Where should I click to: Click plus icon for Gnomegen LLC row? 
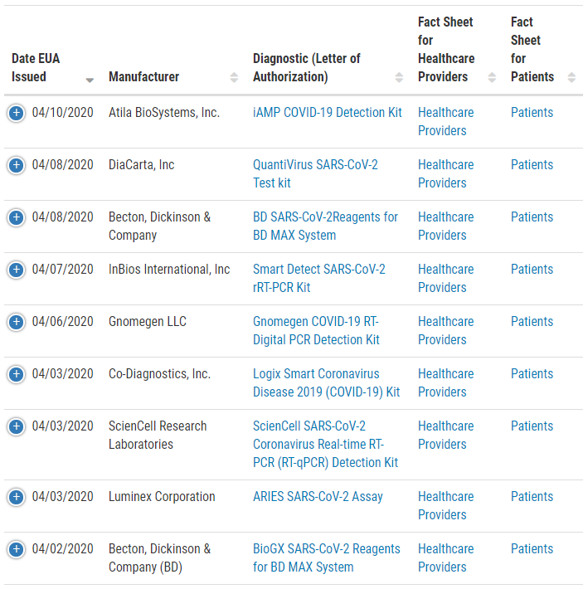(16, 322)
